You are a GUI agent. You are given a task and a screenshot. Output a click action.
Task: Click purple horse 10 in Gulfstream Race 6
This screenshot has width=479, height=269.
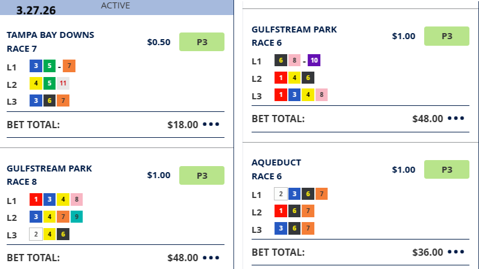click(314, 61)
